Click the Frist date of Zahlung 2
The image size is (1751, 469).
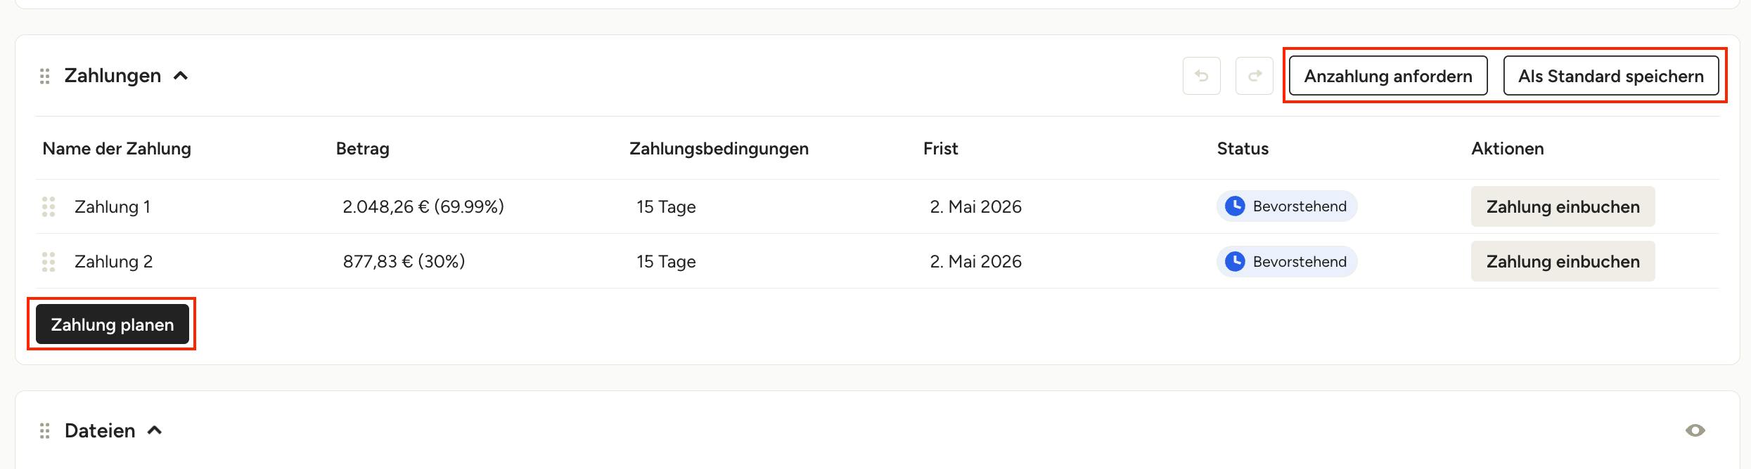pos(975,261)
